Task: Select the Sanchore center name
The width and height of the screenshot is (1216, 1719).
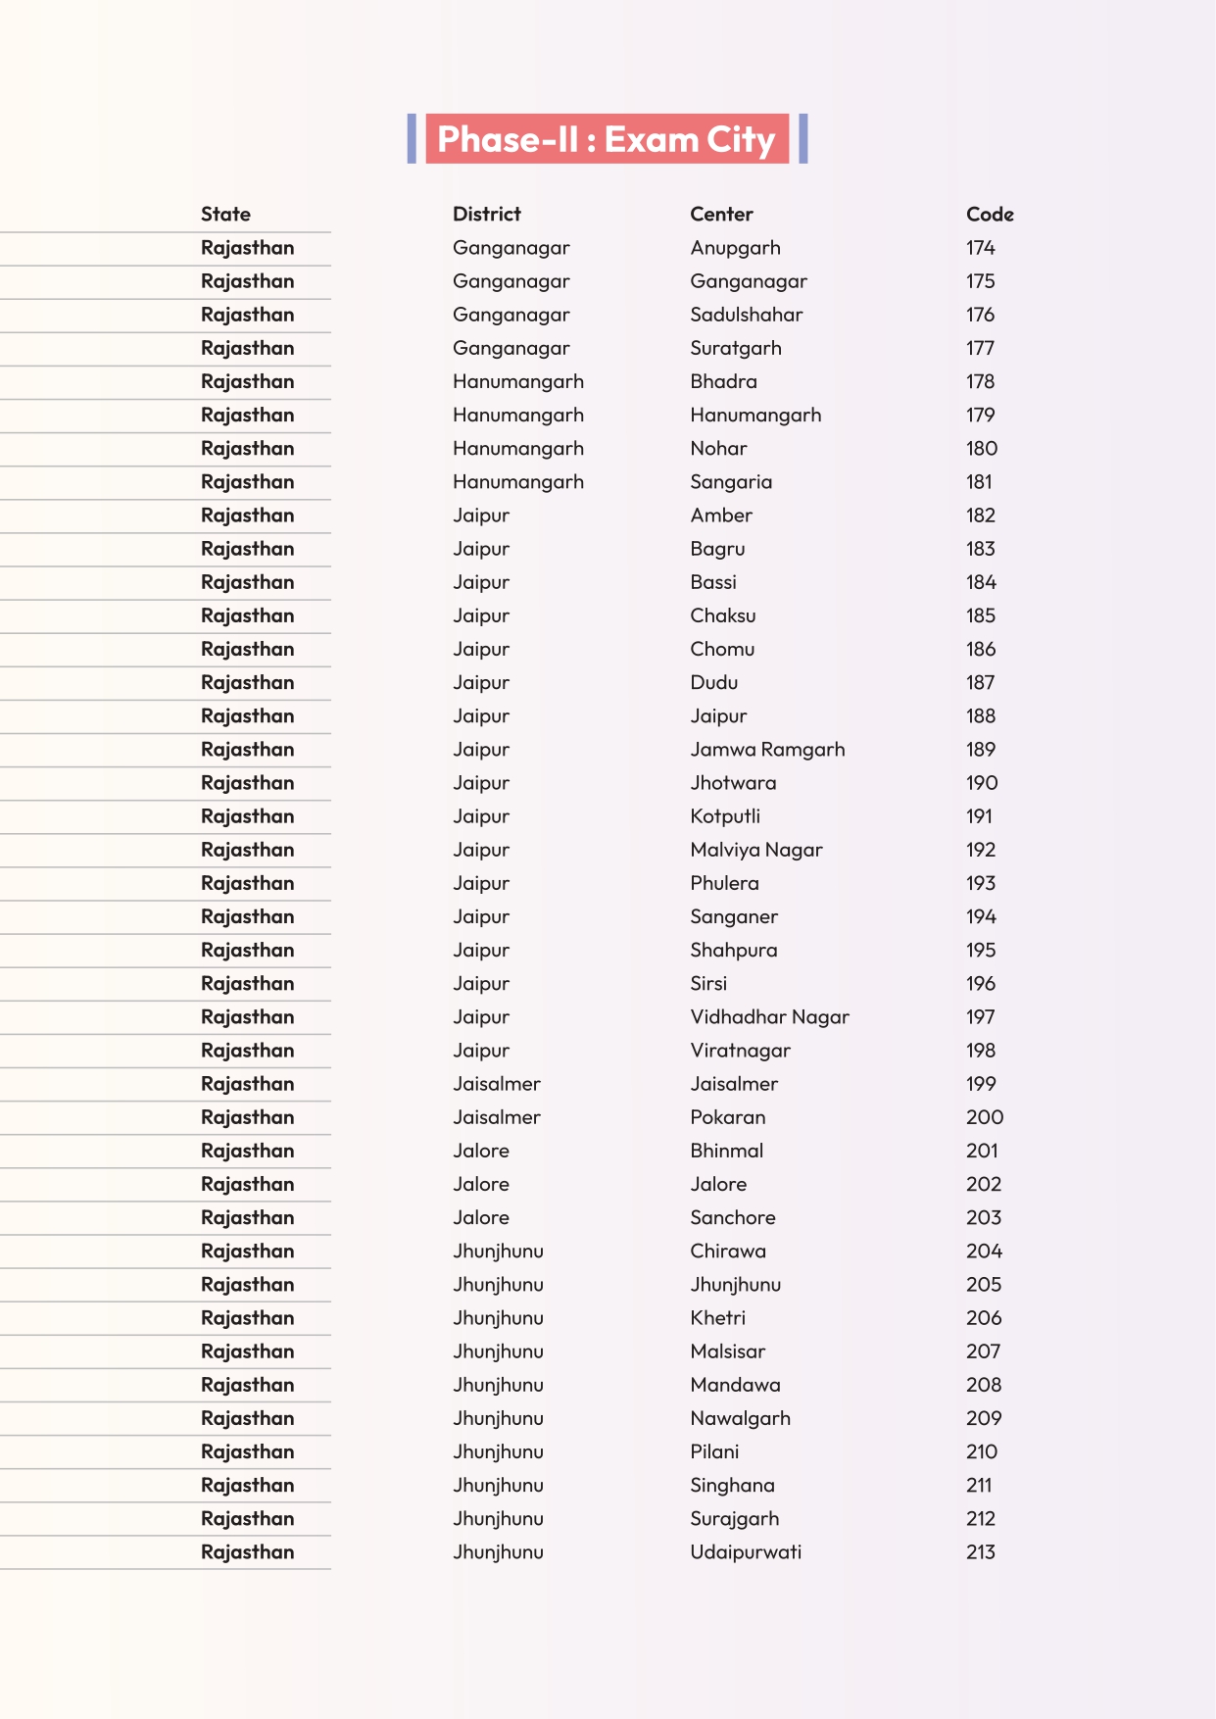Action: [732, 1217]
